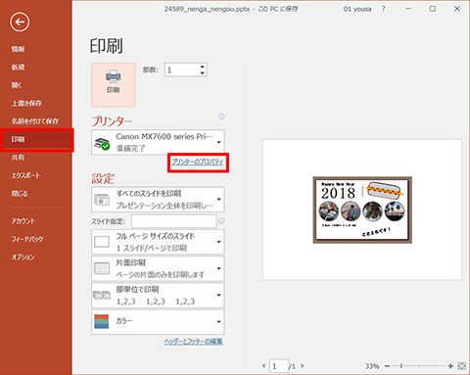
Task: Click the fit-to-window zoom icon
Action: [461, 366]
